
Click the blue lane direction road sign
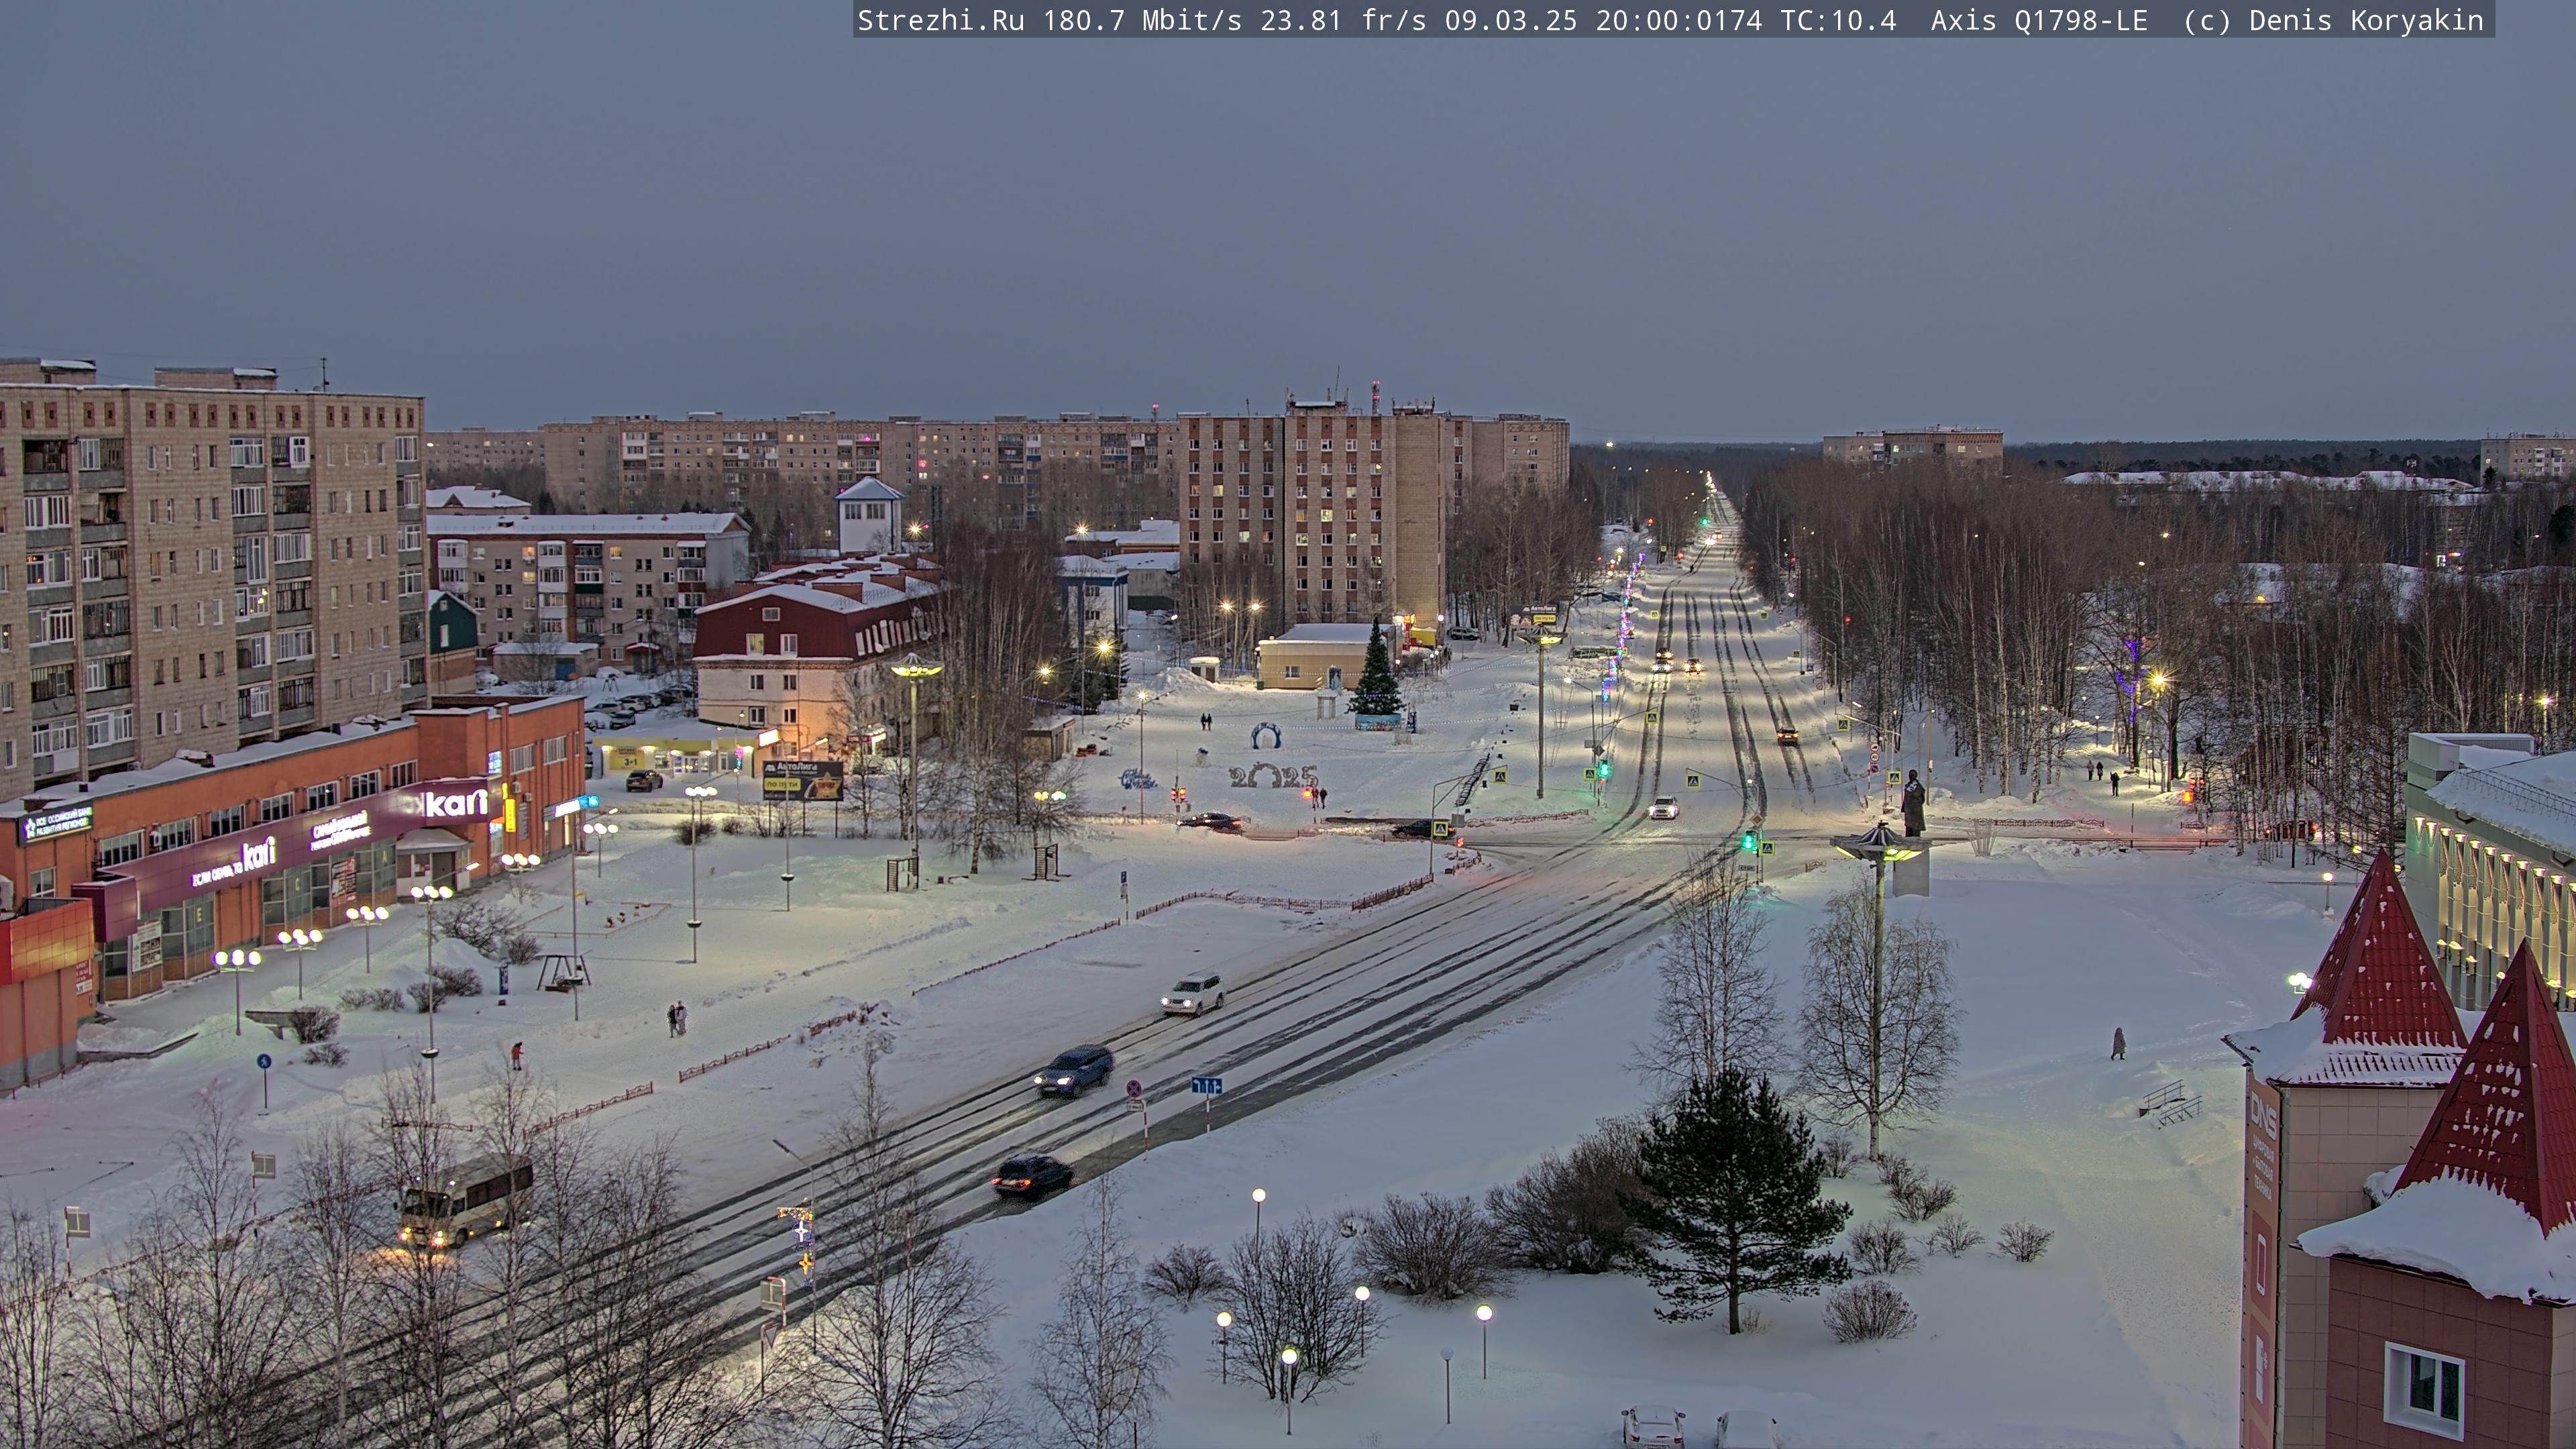[x=1207, y=1085]
